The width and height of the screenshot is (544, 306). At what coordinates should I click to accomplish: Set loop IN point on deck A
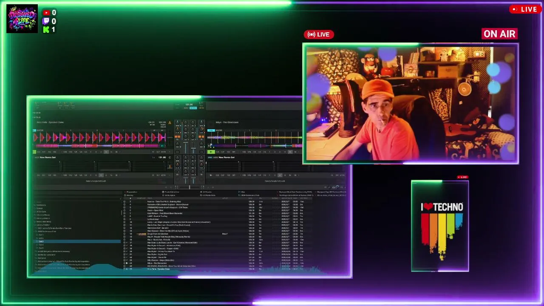tap(153, 152)
